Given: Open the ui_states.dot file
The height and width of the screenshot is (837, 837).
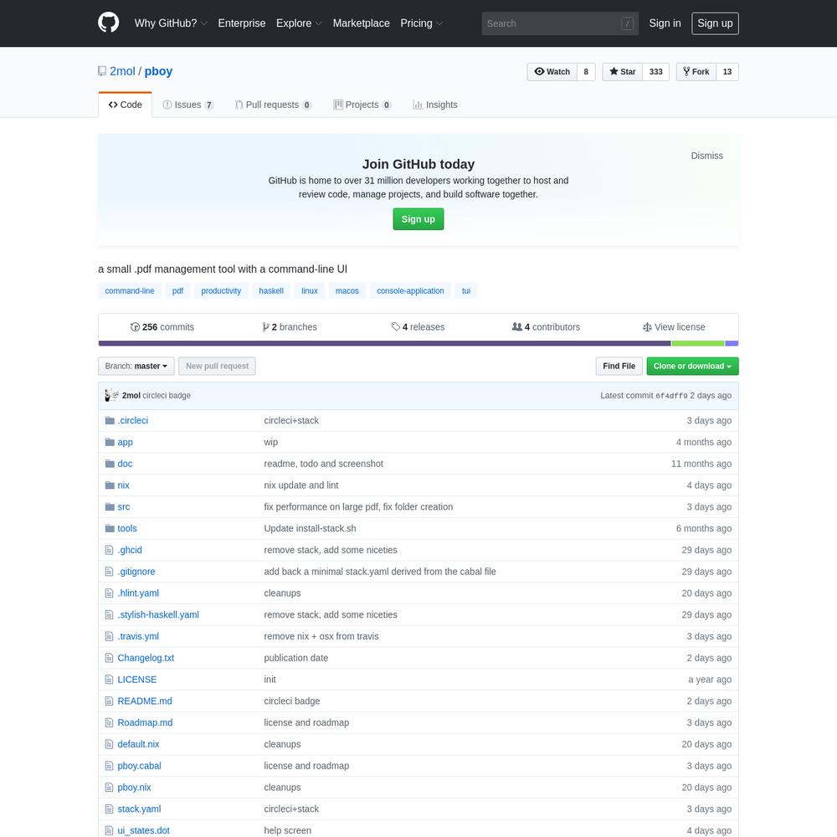Looking at the screenshot, I should tap(144, 830).
